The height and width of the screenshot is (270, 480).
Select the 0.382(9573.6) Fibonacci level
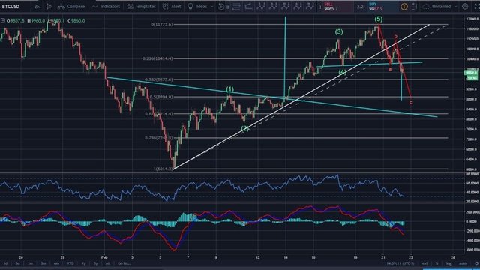pyautogui.click(x=158, y=79)
